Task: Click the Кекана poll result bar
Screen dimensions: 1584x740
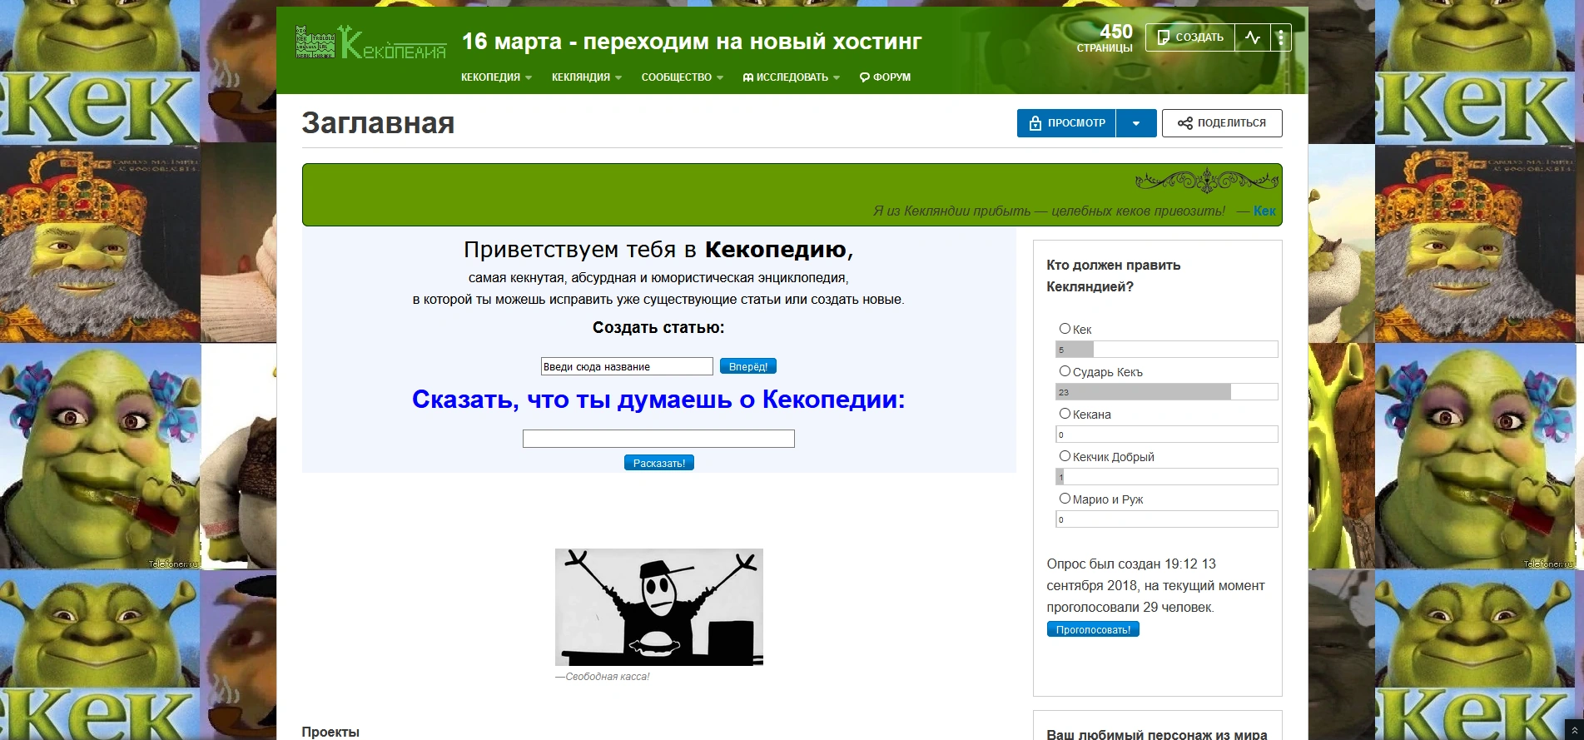Action: click(1166, 435)
